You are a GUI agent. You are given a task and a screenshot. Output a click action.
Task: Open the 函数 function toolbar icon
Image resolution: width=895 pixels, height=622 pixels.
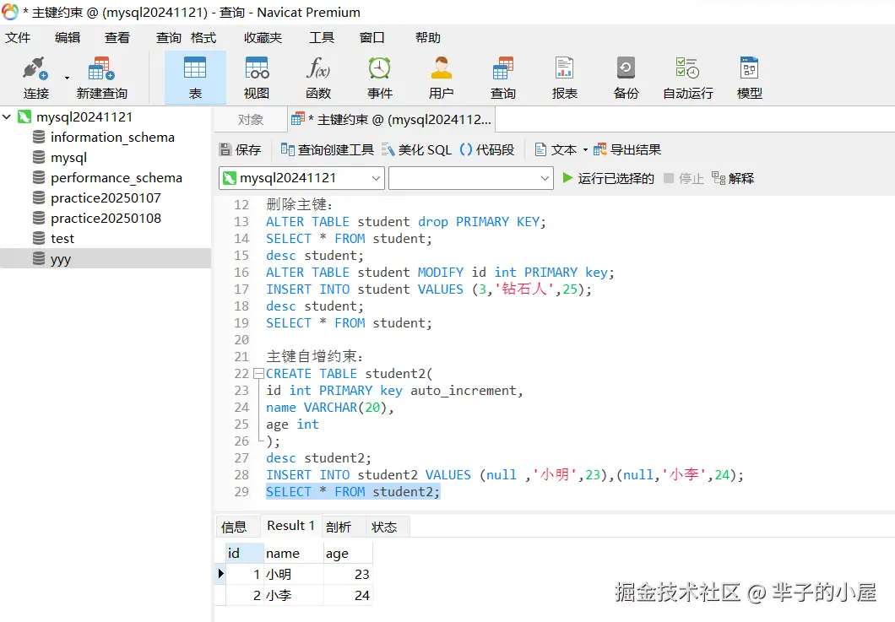click(x=318, y=77)
